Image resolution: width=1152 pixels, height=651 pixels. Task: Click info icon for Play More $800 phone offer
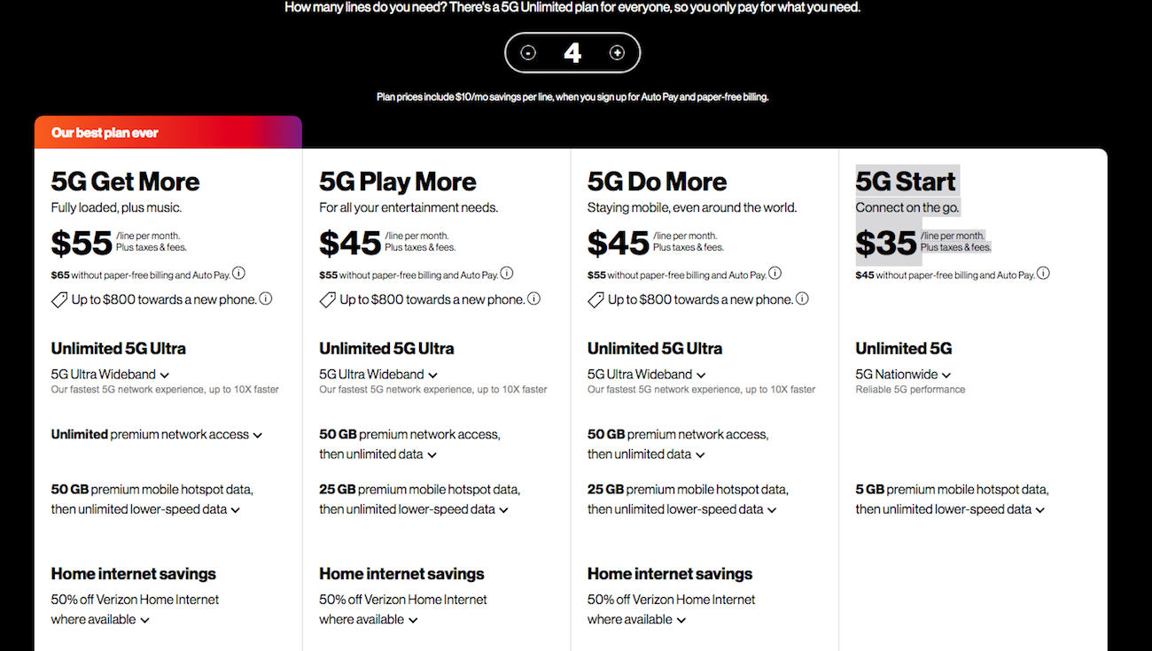point(534,298)
